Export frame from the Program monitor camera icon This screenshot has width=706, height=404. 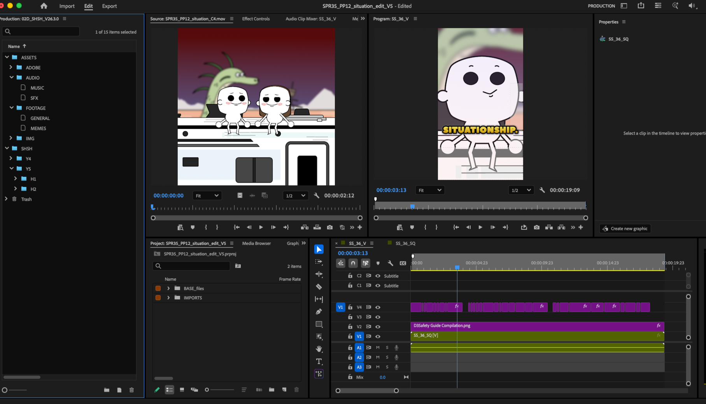(x=537, y=227)
